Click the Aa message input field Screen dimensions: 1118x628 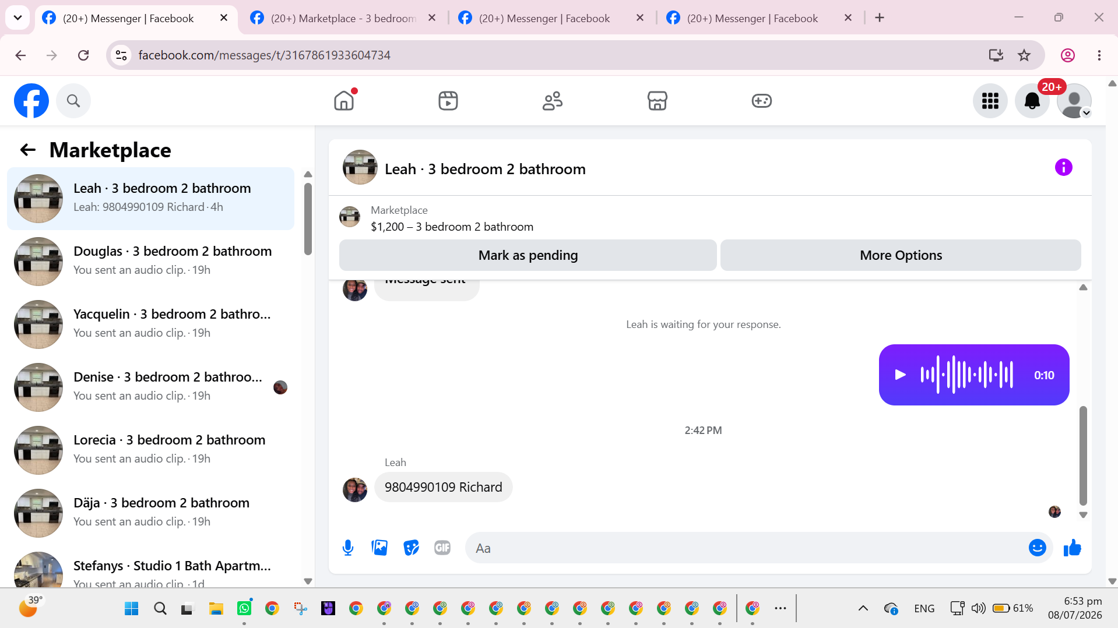746,548
